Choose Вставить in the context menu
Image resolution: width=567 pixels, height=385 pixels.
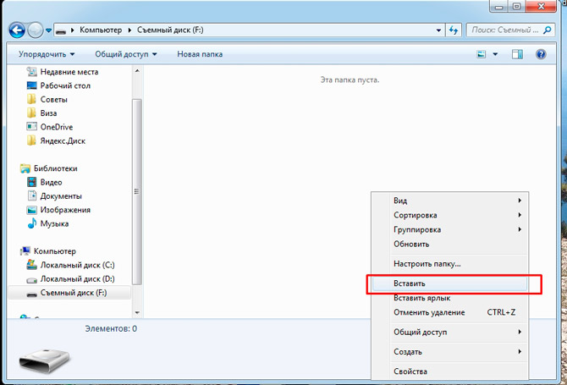coord(410,283)
